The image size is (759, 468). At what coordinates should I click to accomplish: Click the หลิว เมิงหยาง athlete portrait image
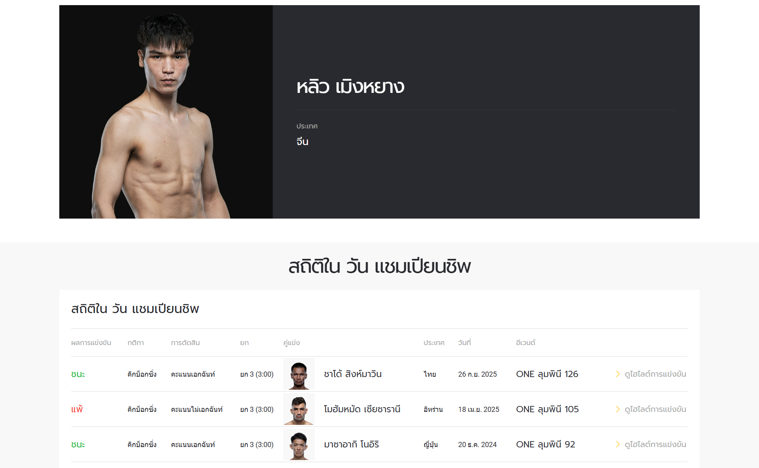click(166, 112)
